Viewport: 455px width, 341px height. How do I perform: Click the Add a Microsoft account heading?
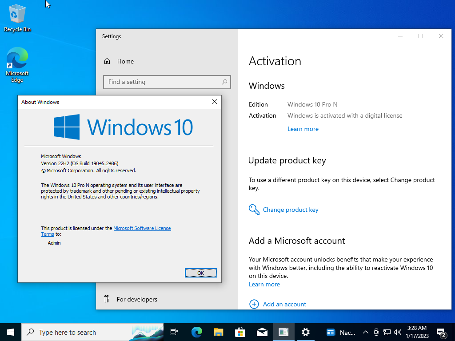(x=297, y=241)
